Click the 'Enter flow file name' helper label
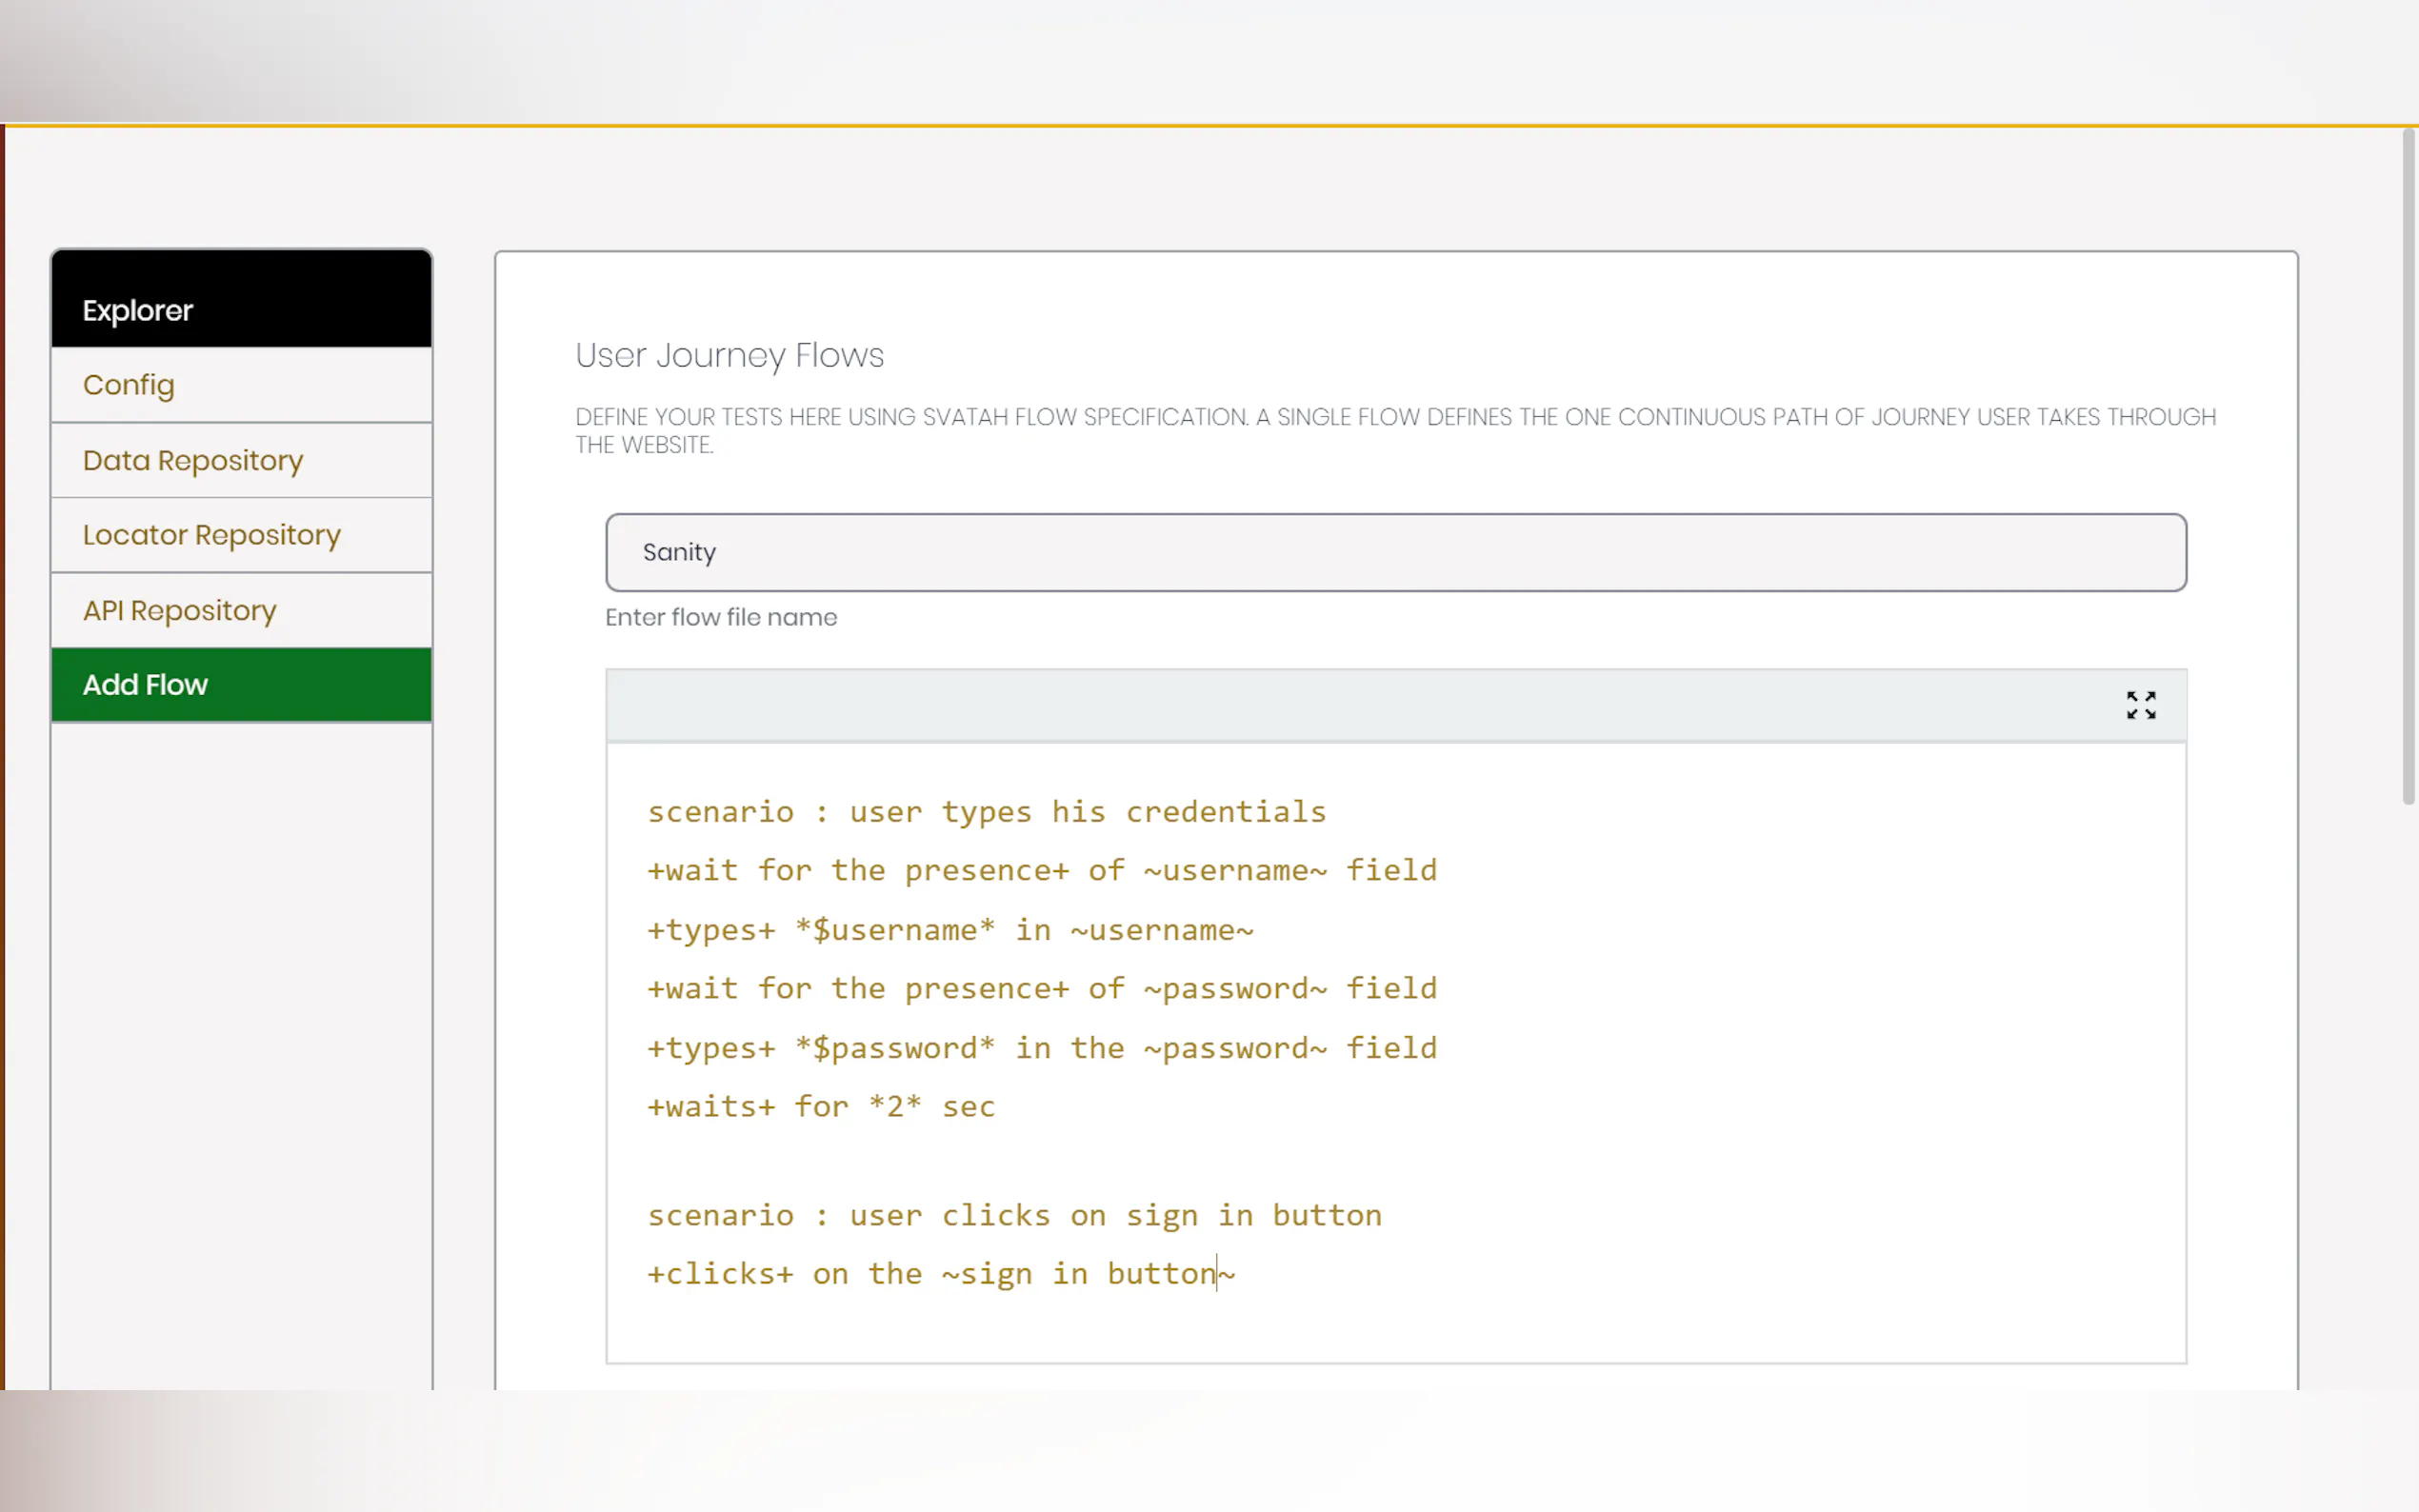The height and width of the screenshot is (1512, 2419). click(x=721, y=617)
